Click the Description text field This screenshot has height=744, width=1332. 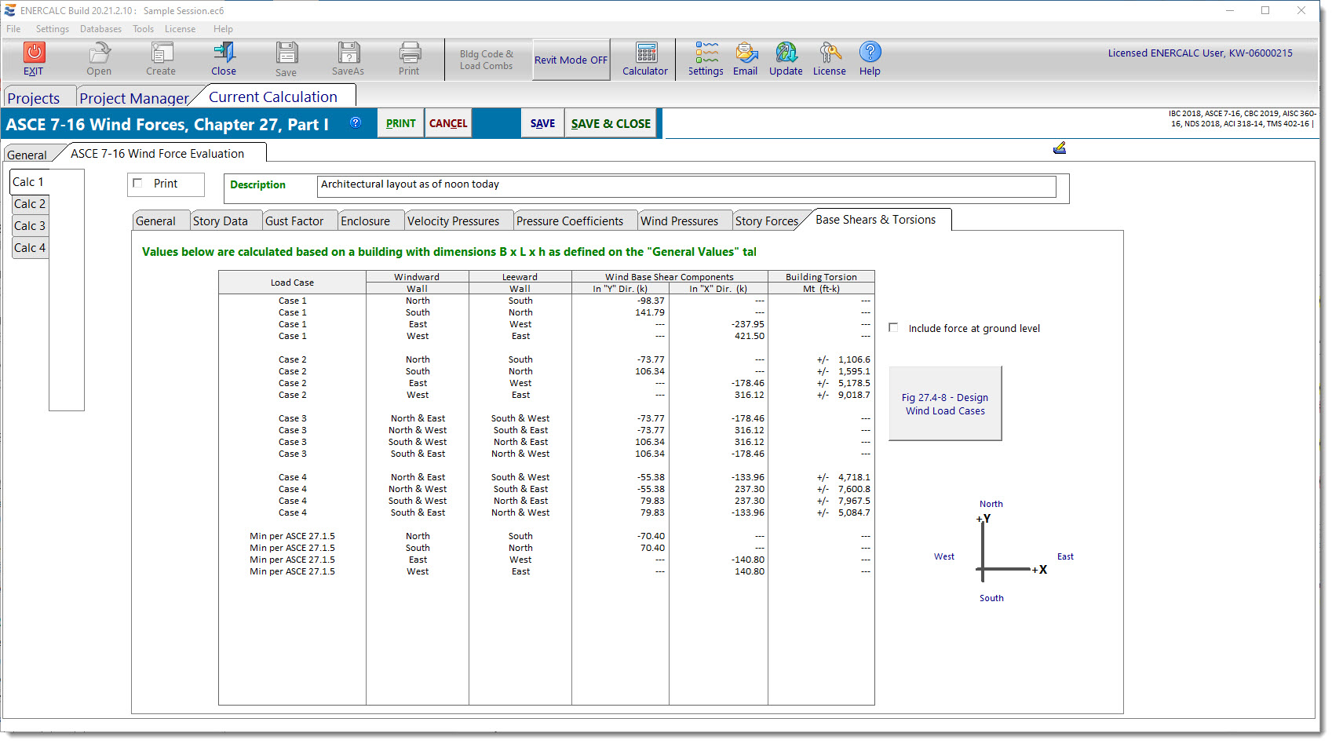(686, 186)
